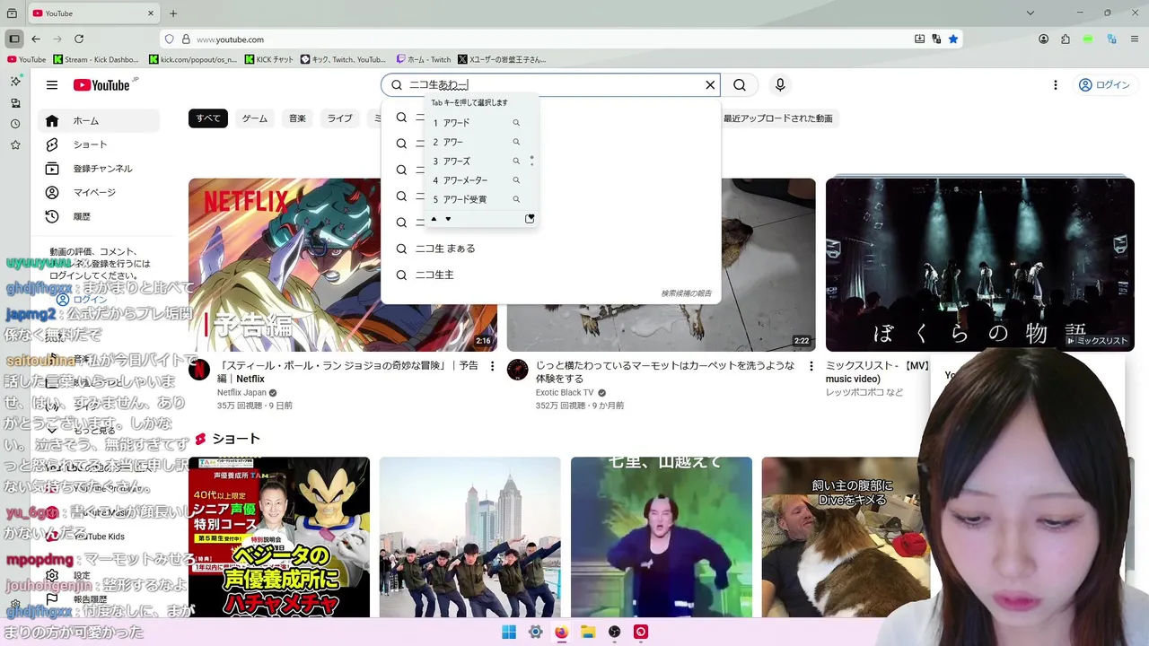This screenshot has width=1149, height=646.
Task: Open Stream - Kick Dashboard bookmark
Action: (96, 59)
